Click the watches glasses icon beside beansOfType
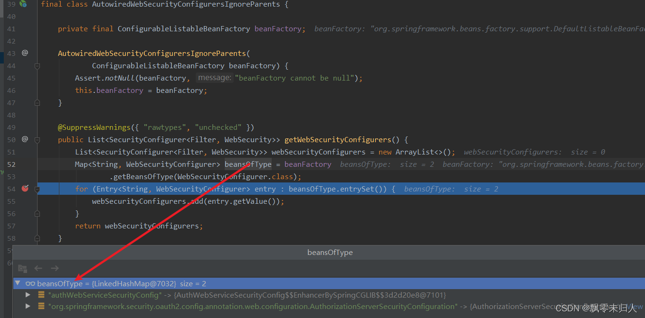 click(x=30, y=283)
